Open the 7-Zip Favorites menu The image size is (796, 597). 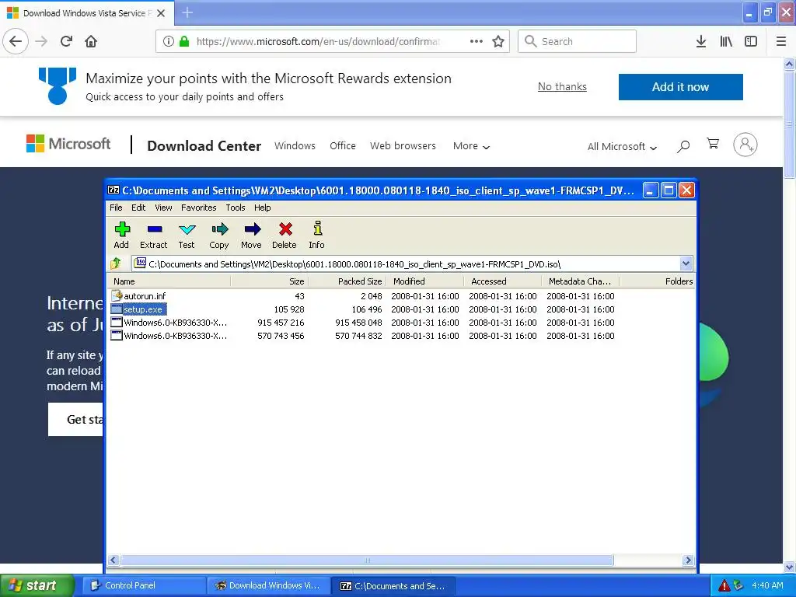pyautogui.click(x=198, y=208)
